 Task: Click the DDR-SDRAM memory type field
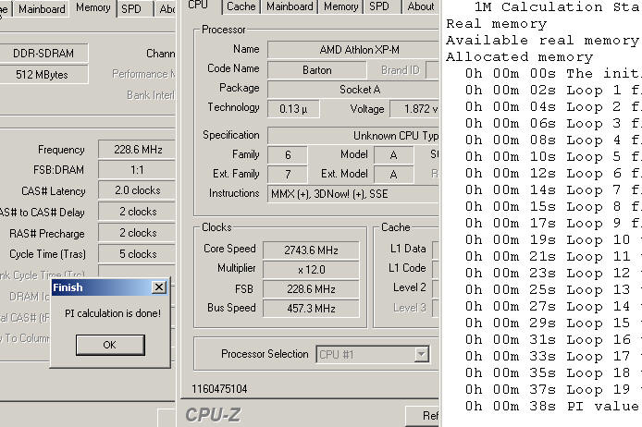pyautogui.click(x=43, y=54)
